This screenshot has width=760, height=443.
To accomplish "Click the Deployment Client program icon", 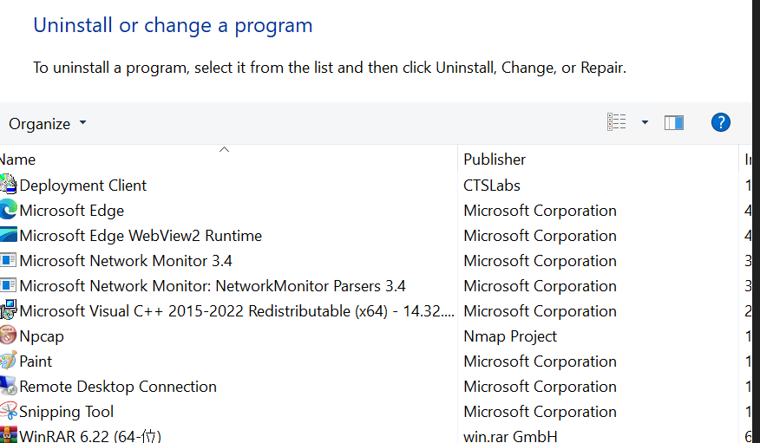I will (x=8, y=185).
